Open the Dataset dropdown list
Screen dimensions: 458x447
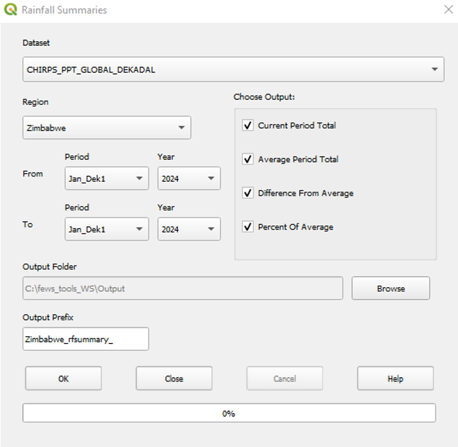[233, 69]
